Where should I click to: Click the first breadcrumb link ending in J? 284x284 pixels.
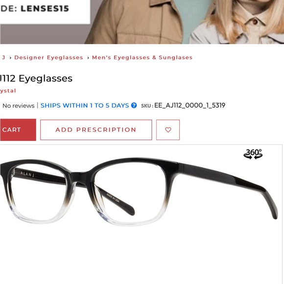click(x=3, y=57)
